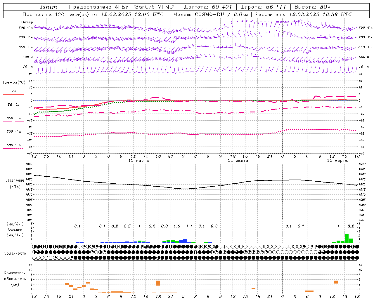The width and height of the screenshot is (374, 299).
Task: Click the (км) convective cloud unit label
Action: [x=15, y=284]
